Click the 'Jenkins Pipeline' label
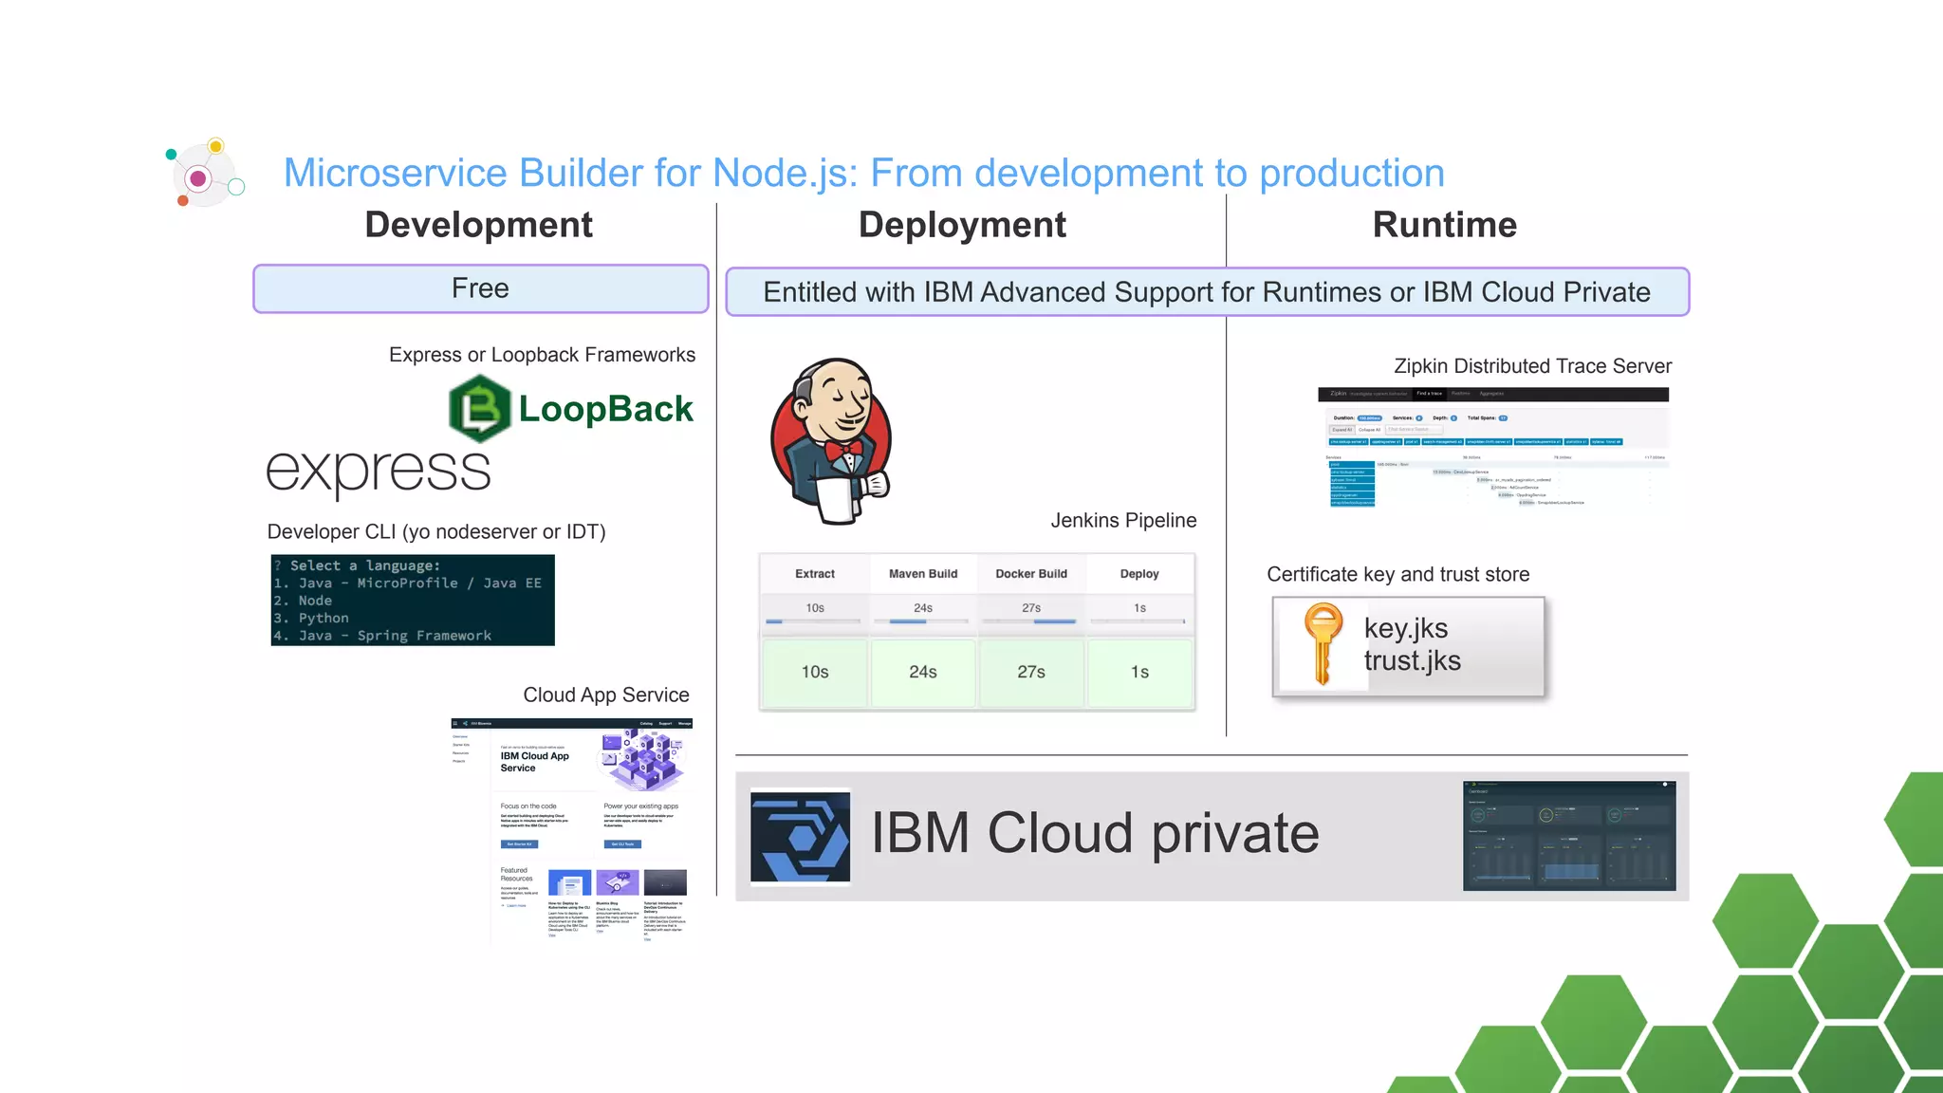The width and height of the screenshot is (1943, 1093). click(1123, 521)
